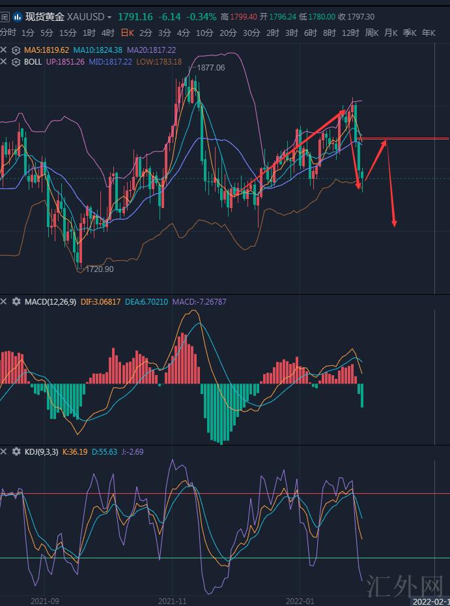This screenshot has height=606, width=450.
Task: Remove the MA indicator with its X icon
Action: tap(4, 50)
